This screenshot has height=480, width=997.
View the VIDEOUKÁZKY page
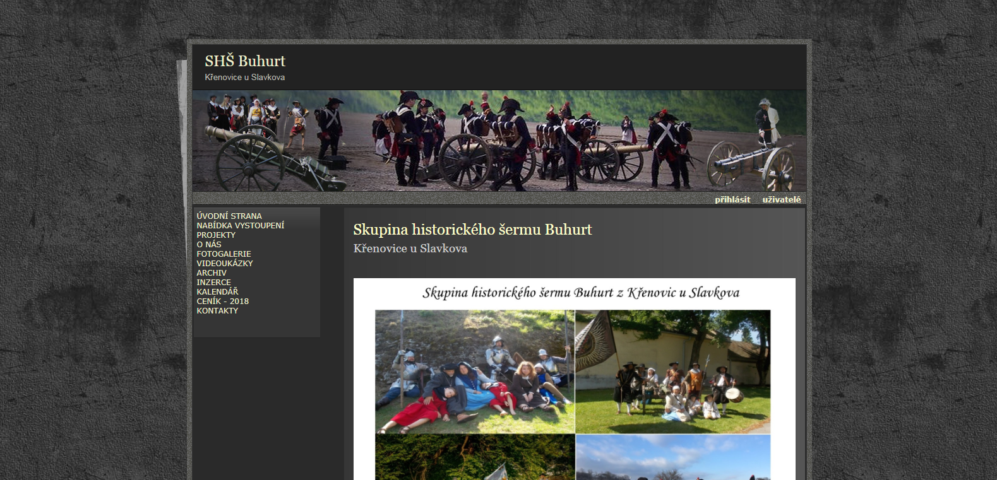click(x=225, y=263)
